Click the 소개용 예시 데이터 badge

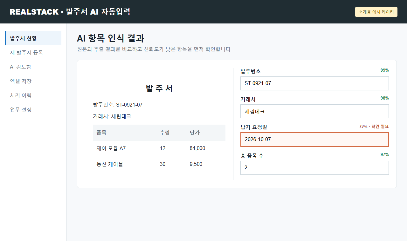(376, 12)
